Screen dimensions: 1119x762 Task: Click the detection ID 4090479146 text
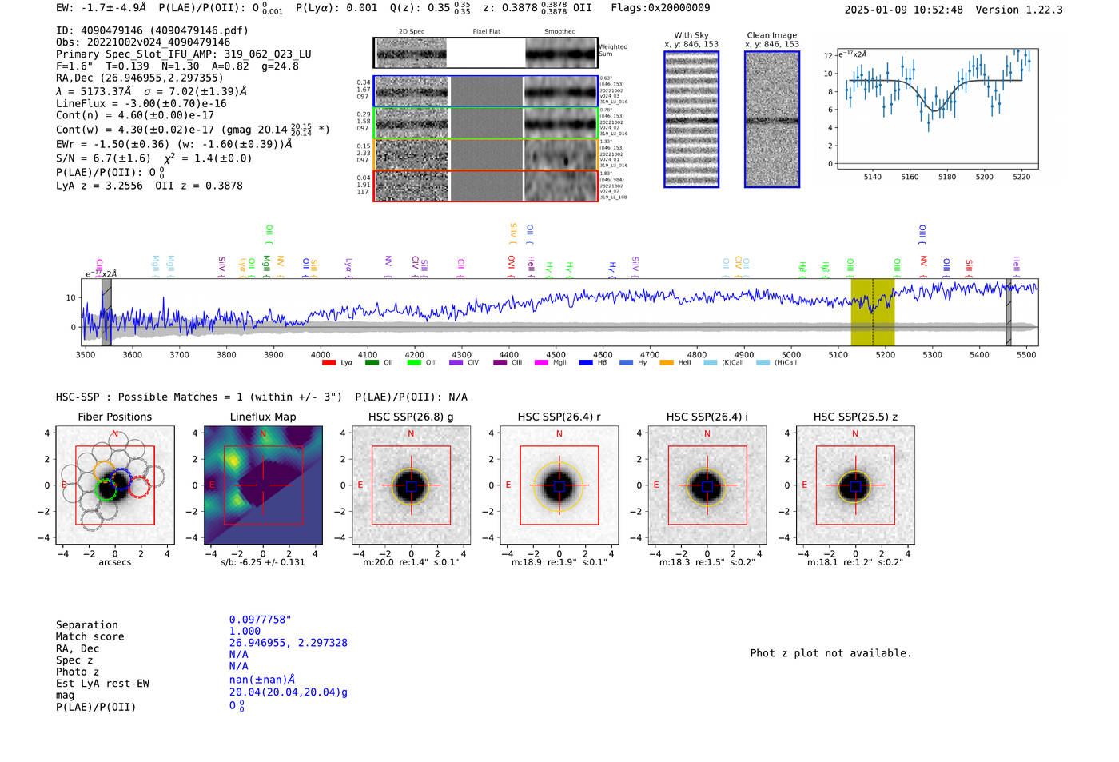coord(152,30)
